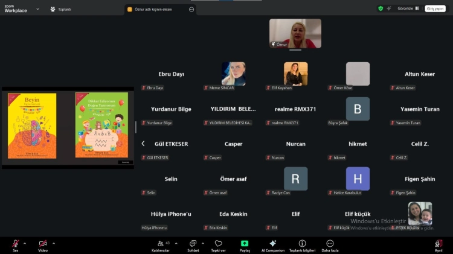Screen dimensions: 453x254
Task: Open the Görüntüle view layout menu
Action: coord(405,8)
